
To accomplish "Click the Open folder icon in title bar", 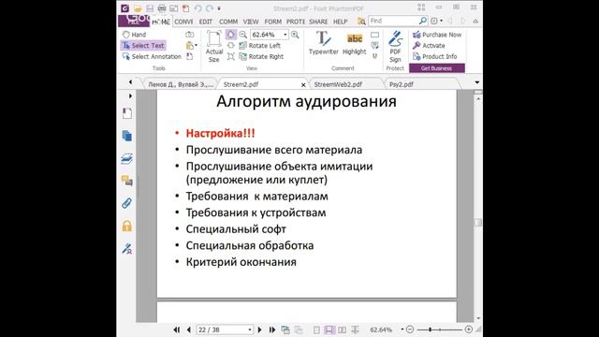I will point(138,8).
